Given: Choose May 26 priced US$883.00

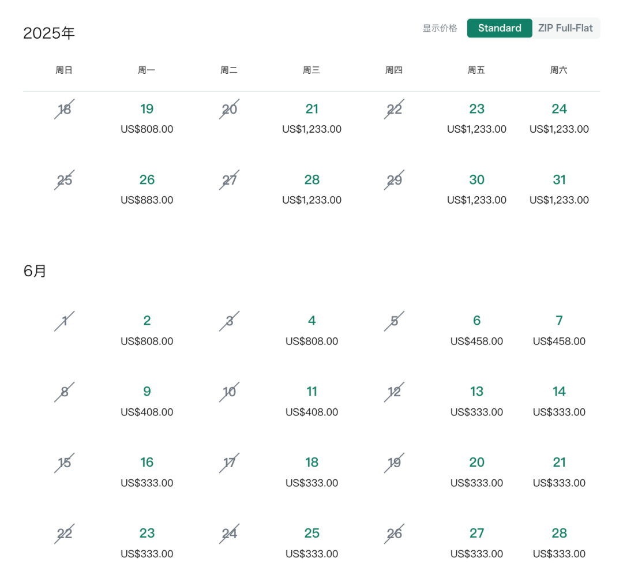Looking at the screenshot, I should pos(147,189).
